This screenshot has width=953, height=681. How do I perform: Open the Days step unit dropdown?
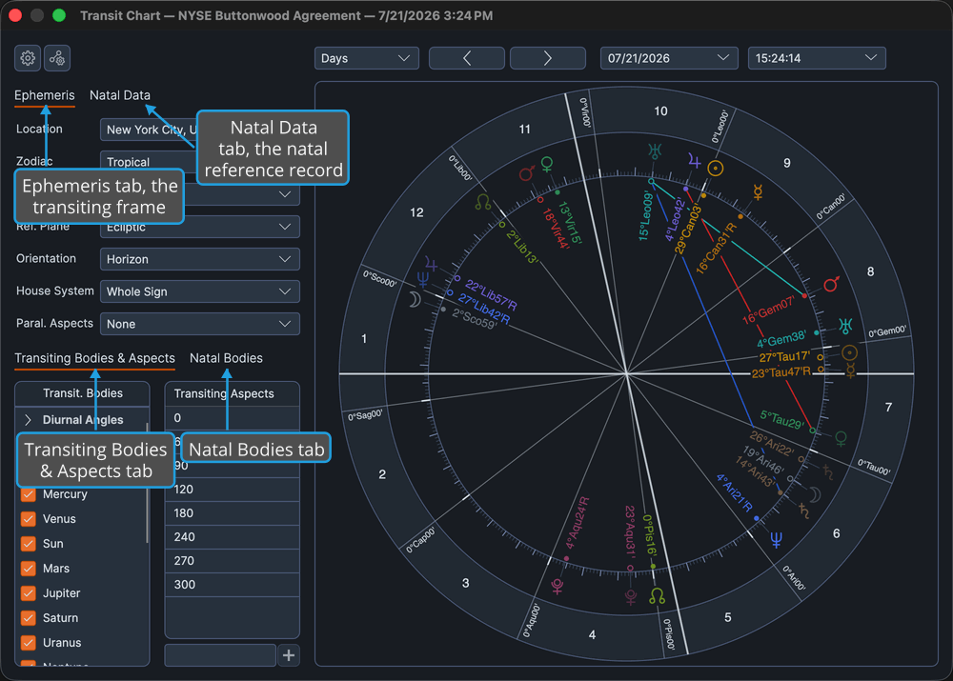click(367, 58)
